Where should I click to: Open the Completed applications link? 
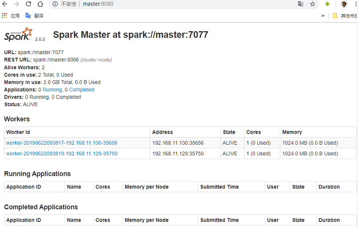81,90
